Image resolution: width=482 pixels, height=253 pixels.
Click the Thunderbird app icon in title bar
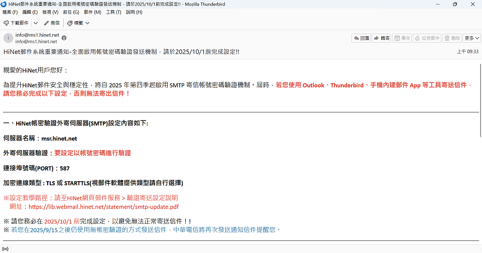coord(4,4)
